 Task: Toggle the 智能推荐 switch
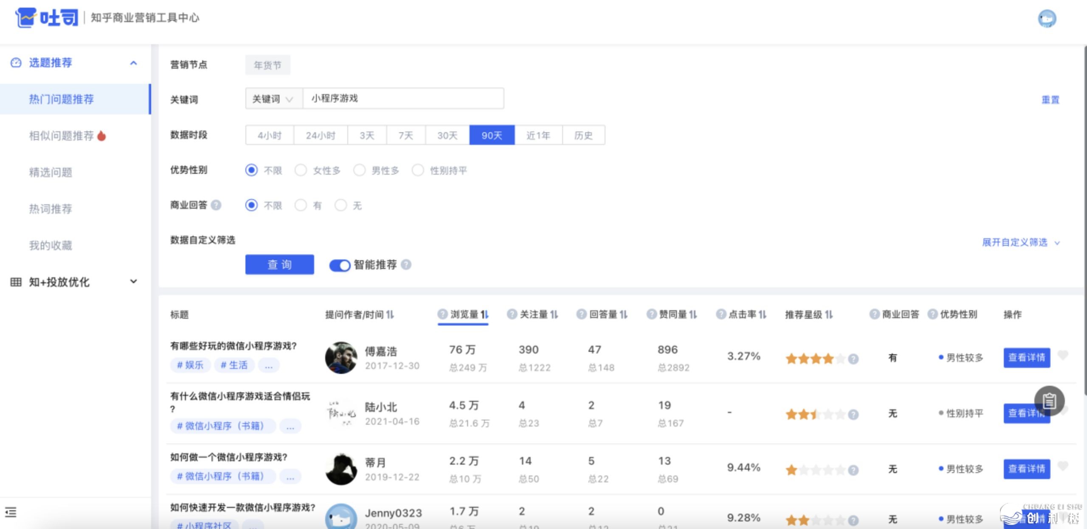pyautogui.click(x=340, y=265)
